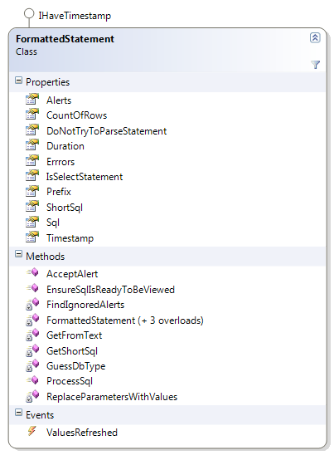Select the DoNotTryToParseStatement property
Image resolution: width=334 pixels, height=455 pixels.
[x=107, y=131]
